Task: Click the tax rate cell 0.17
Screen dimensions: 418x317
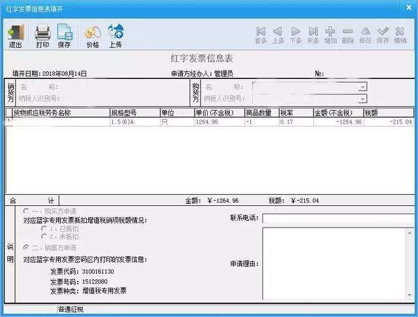Action: click(296, 122)
